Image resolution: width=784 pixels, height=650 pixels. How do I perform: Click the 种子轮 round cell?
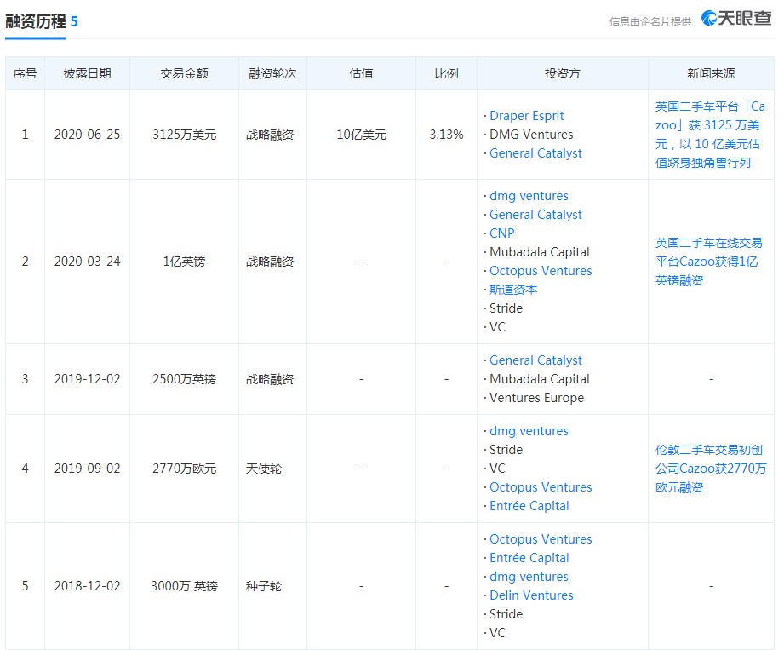coord(264,586)
